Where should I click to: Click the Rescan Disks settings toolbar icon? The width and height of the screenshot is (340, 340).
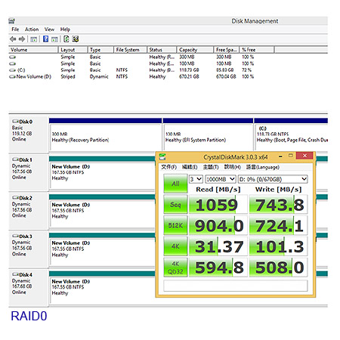(x=76, y=39)
